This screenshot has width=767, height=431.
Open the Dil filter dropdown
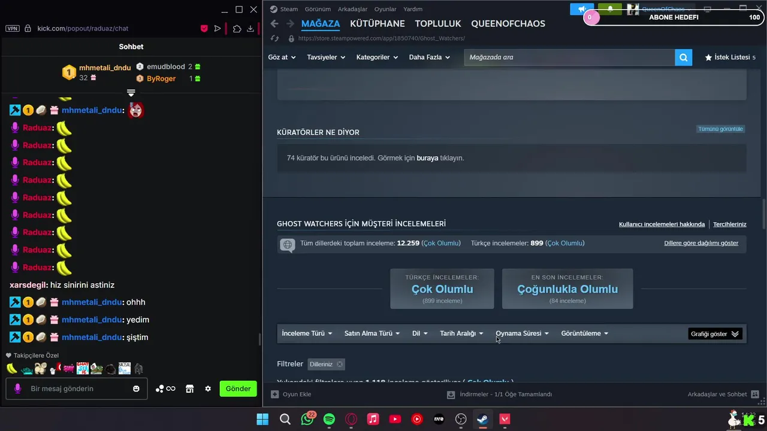(x=420, y=333)
